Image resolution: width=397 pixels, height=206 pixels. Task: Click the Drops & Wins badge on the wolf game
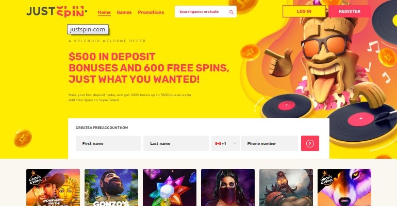[x=326, y=178]
